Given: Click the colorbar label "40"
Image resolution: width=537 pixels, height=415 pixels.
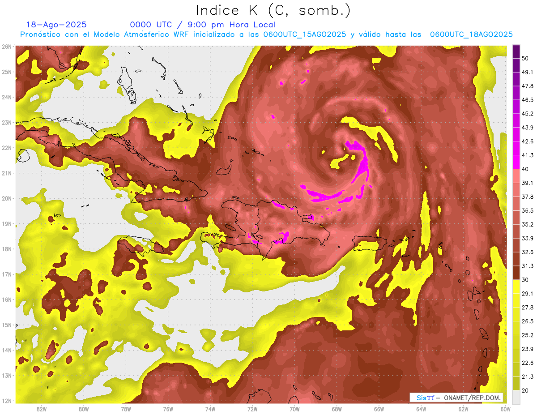Looking at the screenshot, I should point(525,169).
